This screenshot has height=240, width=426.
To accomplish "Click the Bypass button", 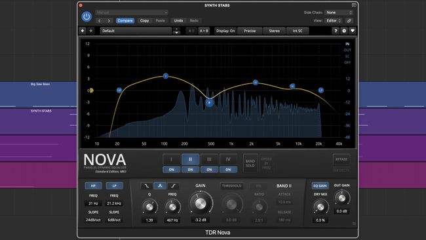I will [341, 159].
